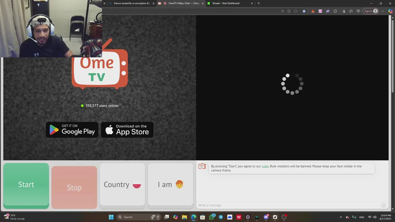
Task: Open the browser Settings and more menu
Action: [383, 11]
